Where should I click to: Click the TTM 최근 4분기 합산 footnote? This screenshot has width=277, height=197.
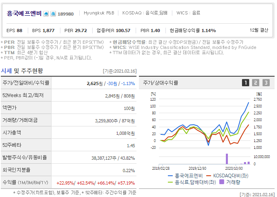tap(24, 53)
